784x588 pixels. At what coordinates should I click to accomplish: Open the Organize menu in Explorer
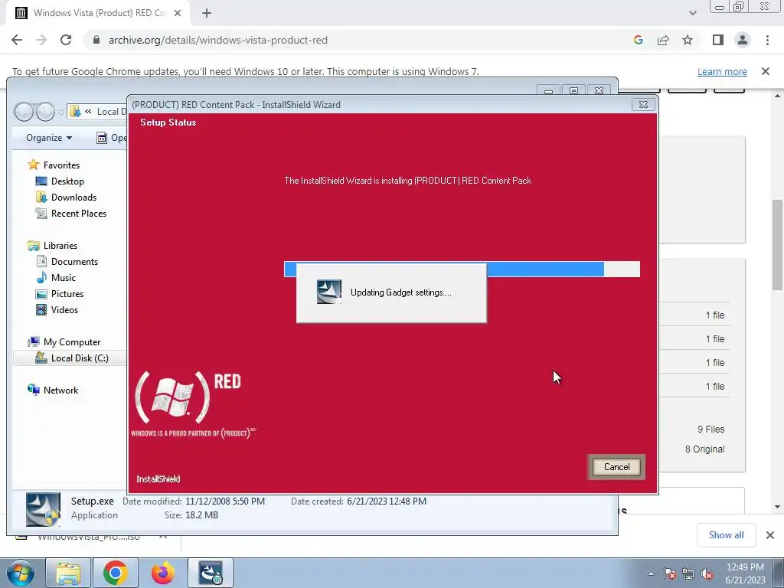49,138
